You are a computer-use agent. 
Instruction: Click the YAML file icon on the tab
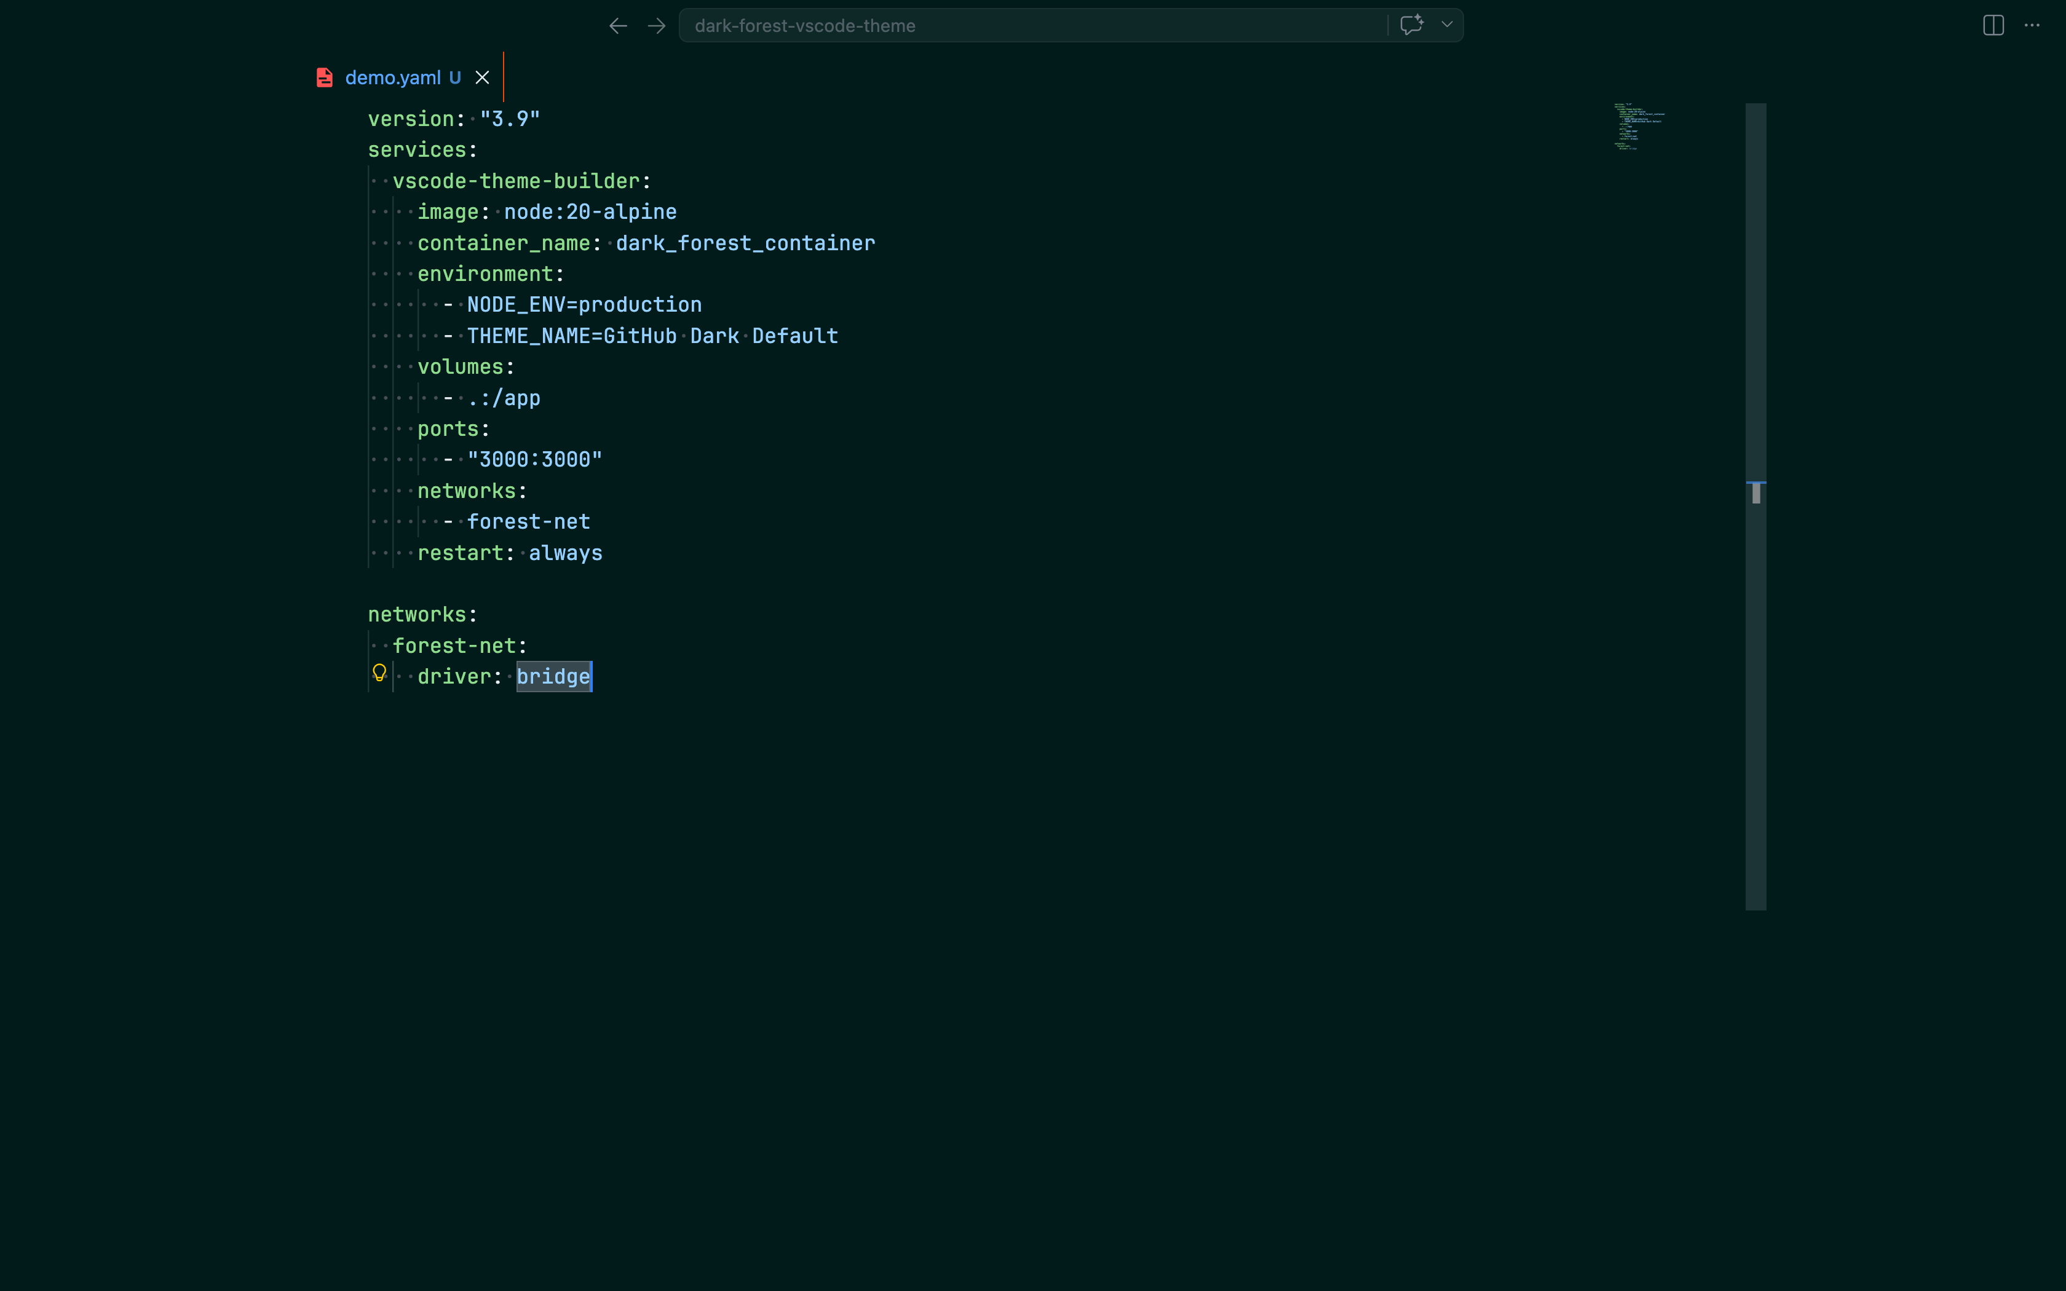tap(325, 77)
